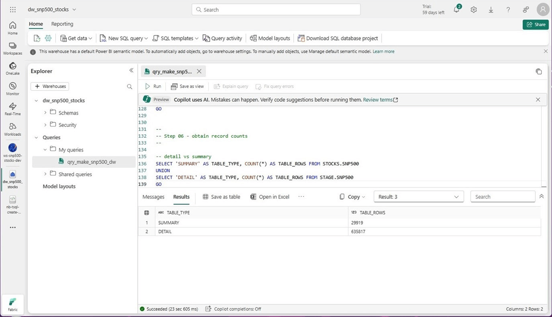
Task: Collapse the My queries folder
Action: pos(45,150)
